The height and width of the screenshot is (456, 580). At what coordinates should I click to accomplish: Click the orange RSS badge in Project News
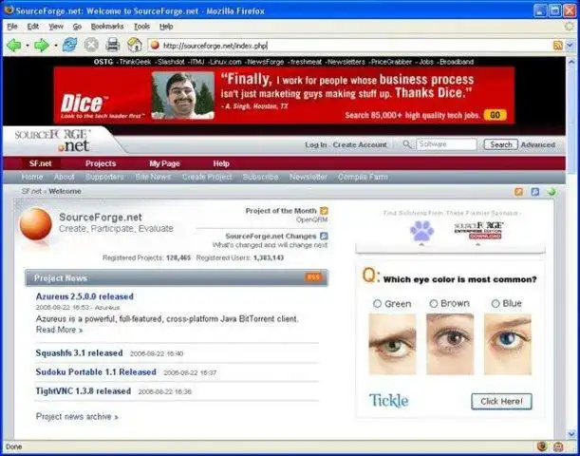tap(313, 277)
